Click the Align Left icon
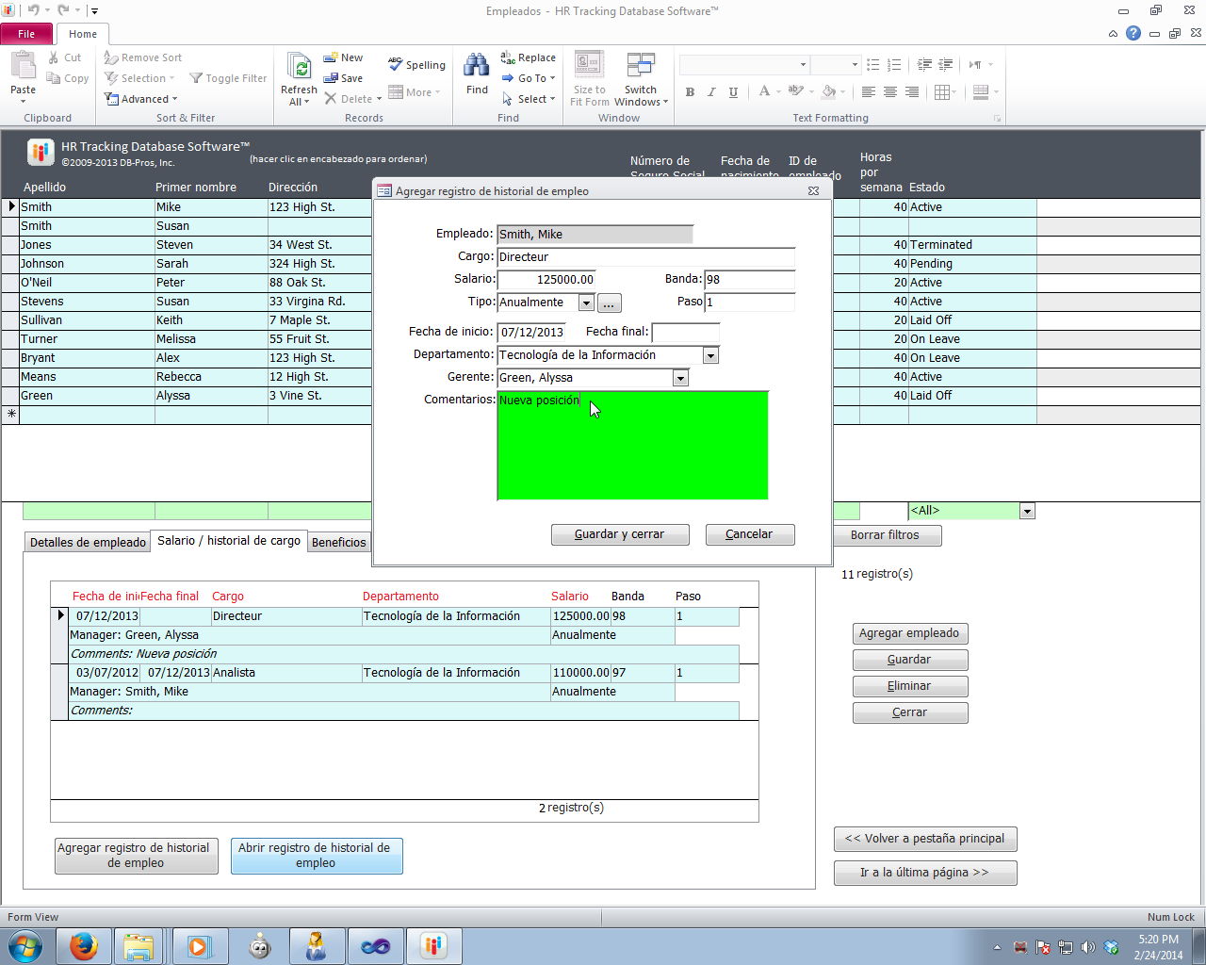The height and width of the screenshot is (965, 1206). click(869, 92)
